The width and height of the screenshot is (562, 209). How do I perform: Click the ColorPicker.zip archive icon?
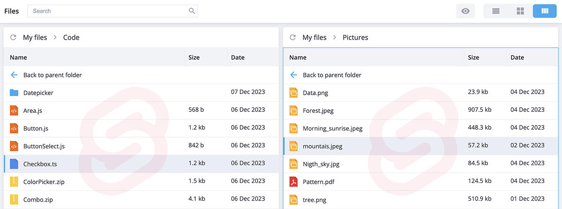click(x=14, y=181)
